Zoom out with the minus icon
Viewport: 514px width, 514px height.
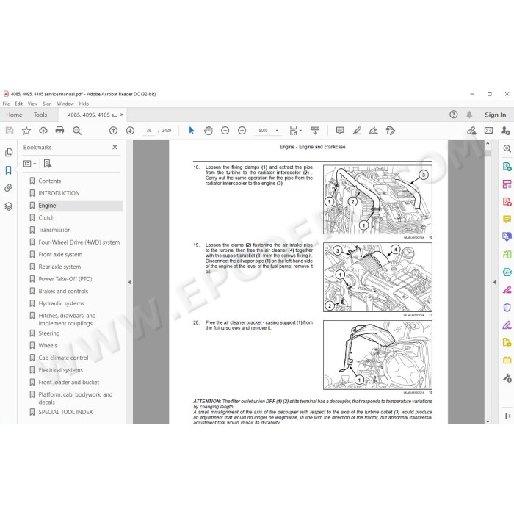point(225,131)
